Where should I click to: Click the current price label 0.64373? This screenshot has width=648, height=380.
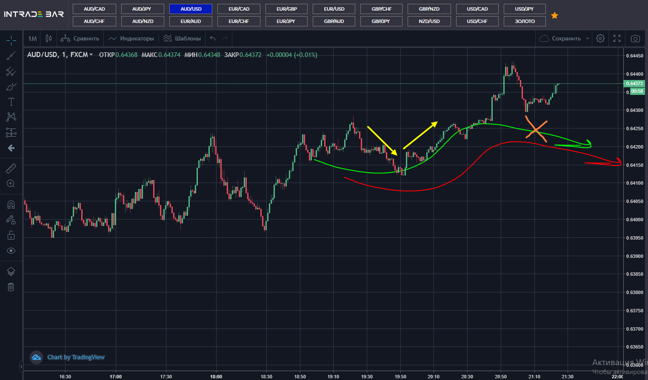pyautogui.click(x=634, y=83)
